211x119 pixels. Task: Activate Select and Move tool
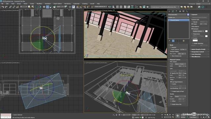[44, 7]
